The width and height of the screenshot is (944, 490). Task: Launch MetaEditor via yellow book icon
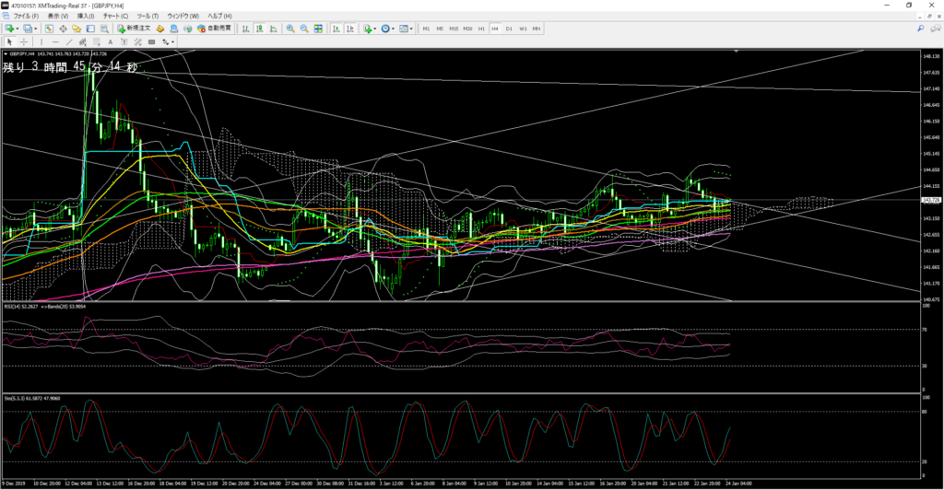[159, 29]
